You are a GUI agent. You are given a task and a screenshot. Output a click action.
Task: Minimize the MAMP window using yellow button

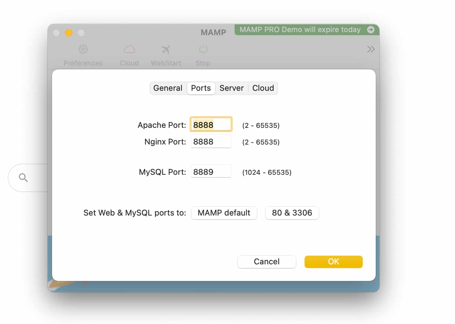69,33
